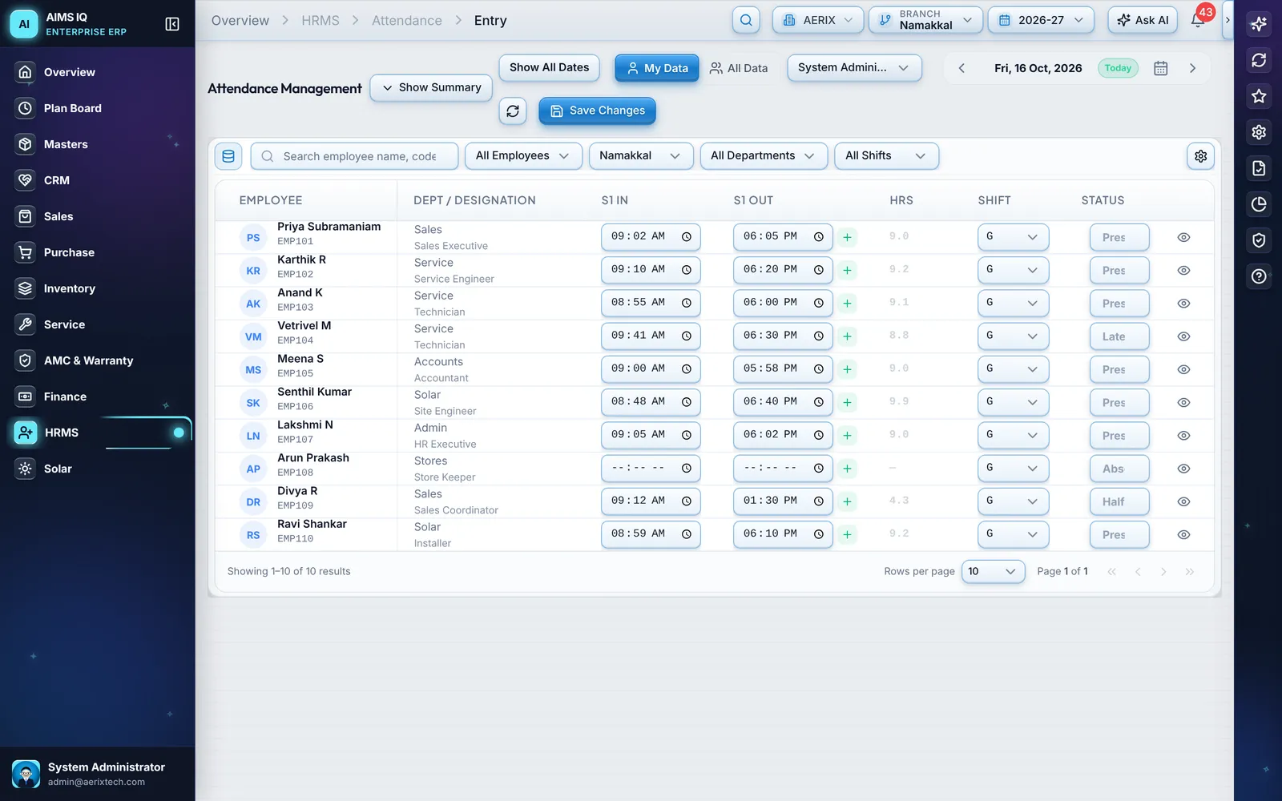View details eye for Vetrivel M
Screen dimensions: 1282x801
tap(1183, 336)
